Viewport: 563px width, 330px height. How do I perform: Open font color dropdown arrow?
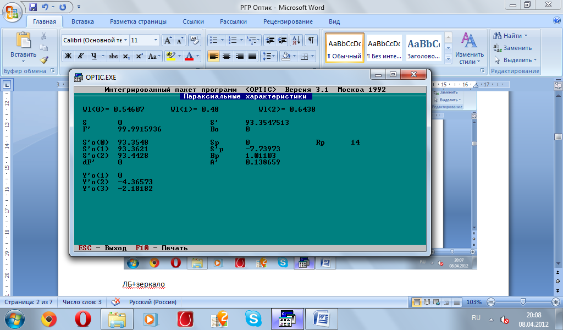coord(197,56)
